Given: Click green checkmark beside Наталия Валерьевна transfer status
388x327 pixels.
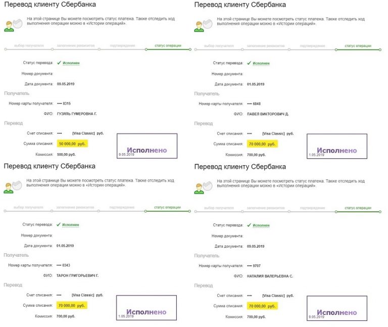Looking at the screenshot, I should click(x=249, y=225).
